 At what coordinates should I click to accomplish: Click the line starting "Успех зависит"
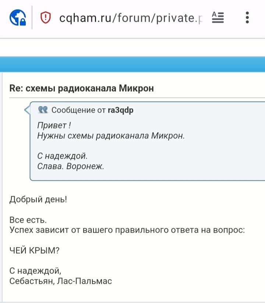(x=127, y=230)
